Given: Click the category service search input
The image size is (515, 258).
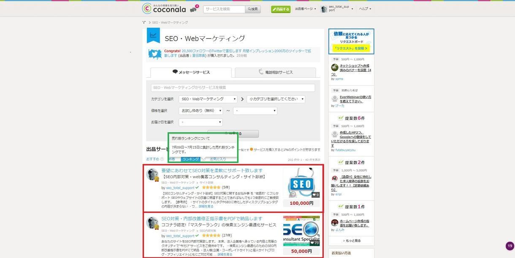Looking at the screenshot, I should [233, 88].
